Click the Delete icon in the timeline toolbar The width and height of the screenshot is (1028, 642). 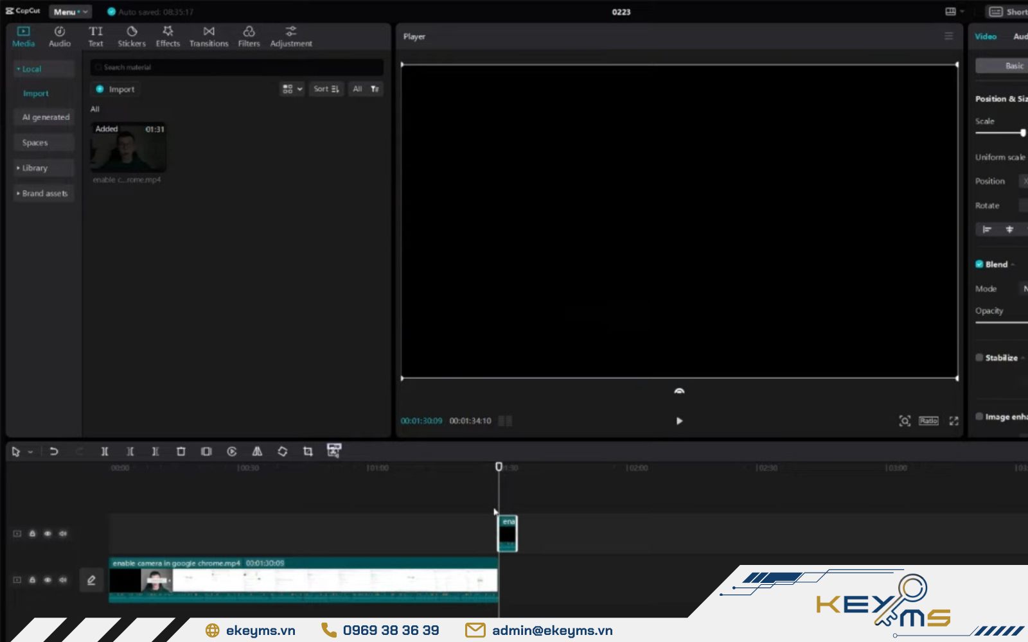pyautogui.click(x=181, y=451)
